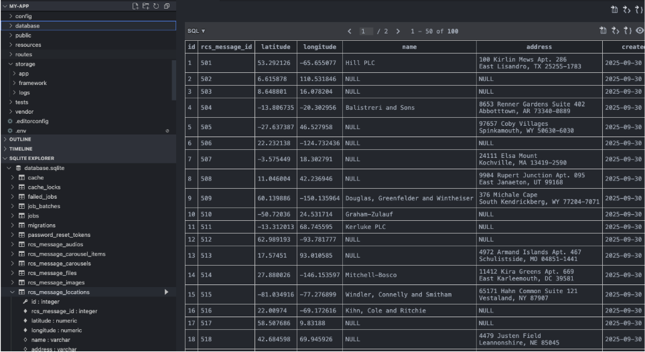Screen dimensions: 645x352
Task: Open the rcs_message_carousel_items table
Action: coord(66,254)
